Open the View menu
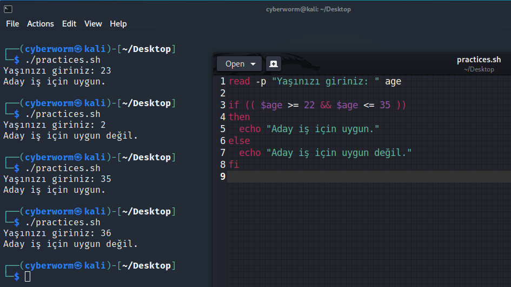Screen dimensions: 511x287 (93, 24)
